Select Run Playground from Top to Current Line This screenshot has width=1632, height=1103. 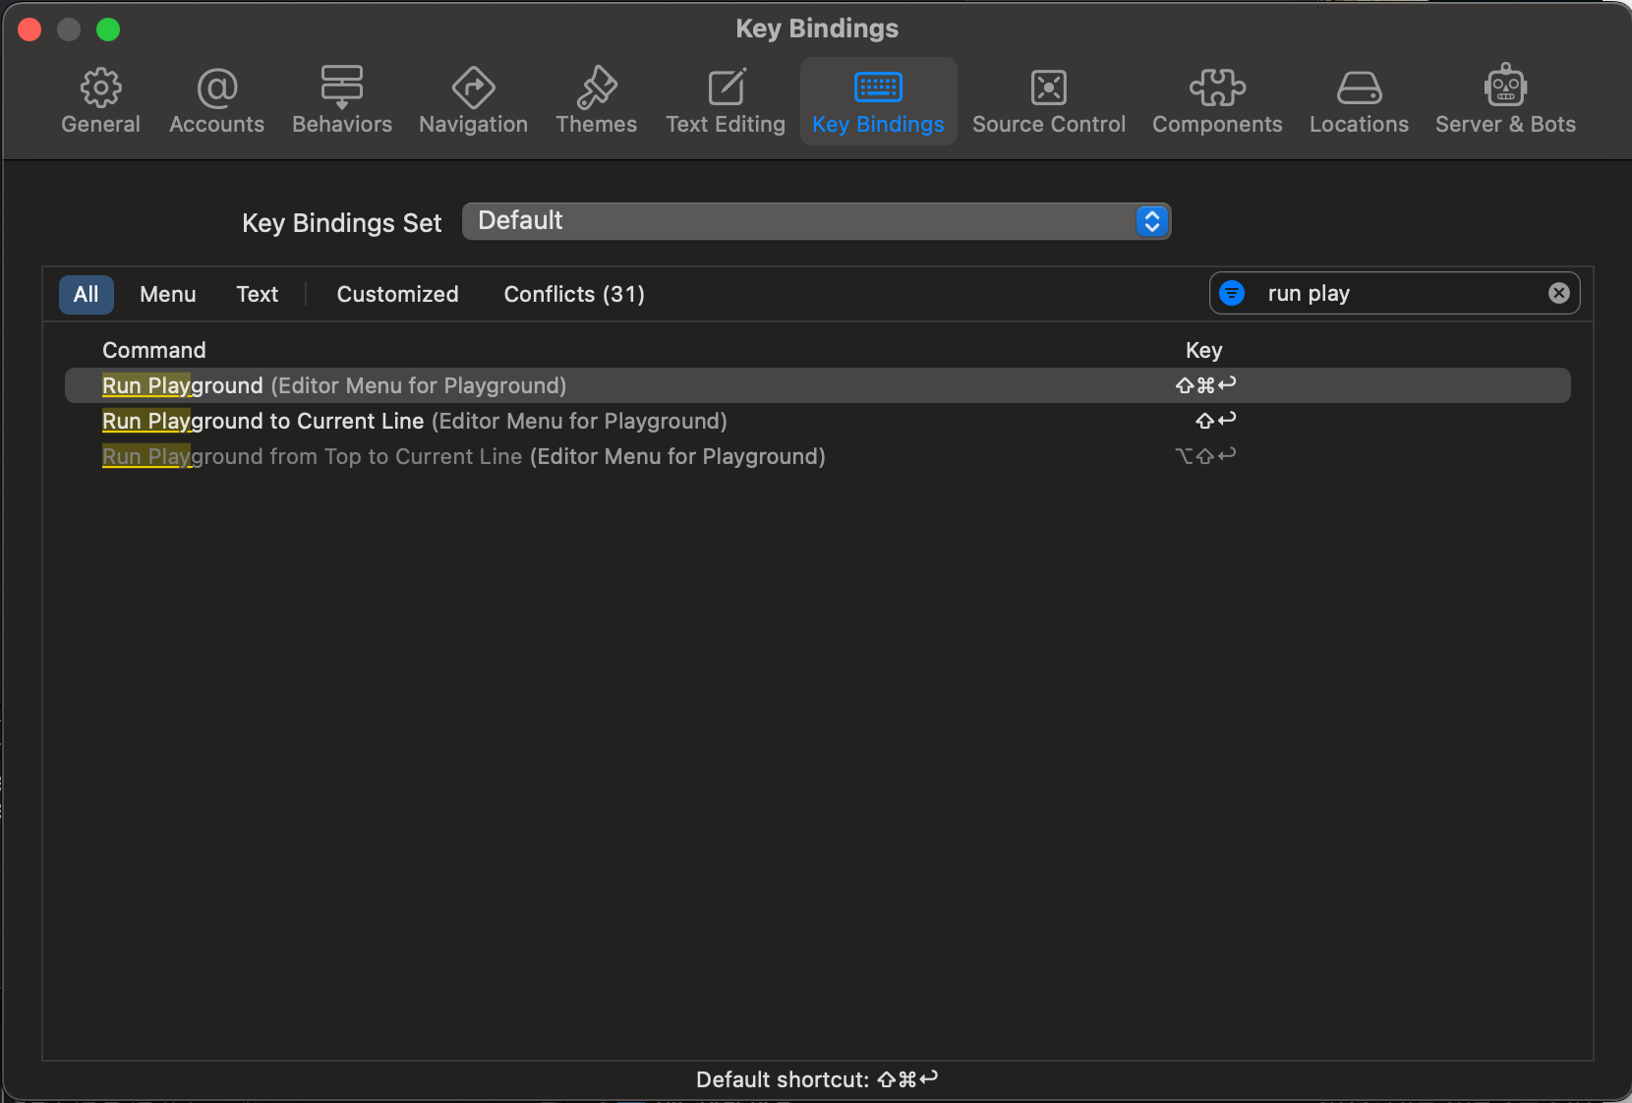pos(817,456)
